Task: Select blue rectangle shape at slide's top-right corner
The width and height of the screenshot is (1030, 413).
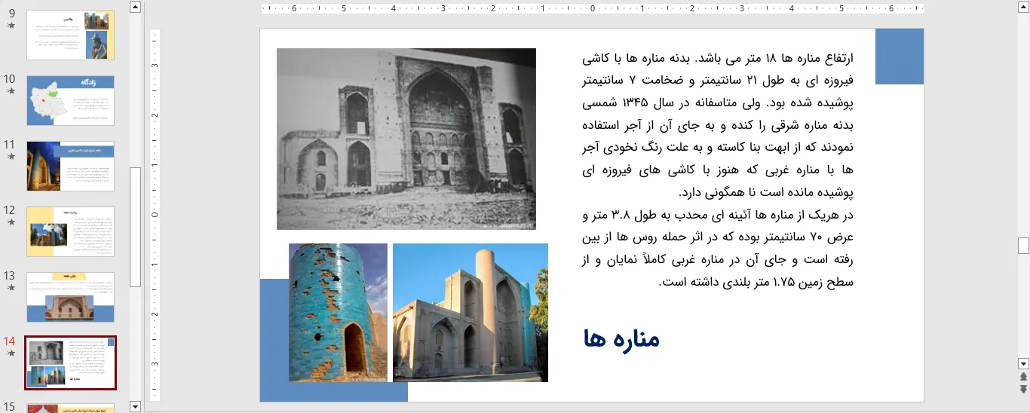Action: [x=900, y=57]
